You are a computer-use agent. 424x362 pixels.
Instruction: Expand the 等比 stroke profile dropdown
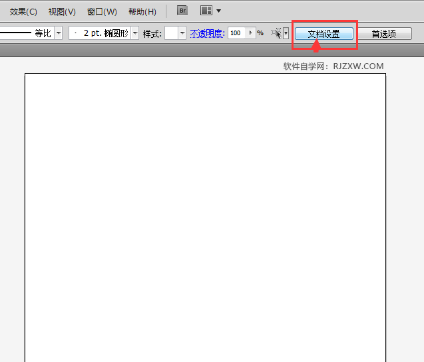click(59, 33)
